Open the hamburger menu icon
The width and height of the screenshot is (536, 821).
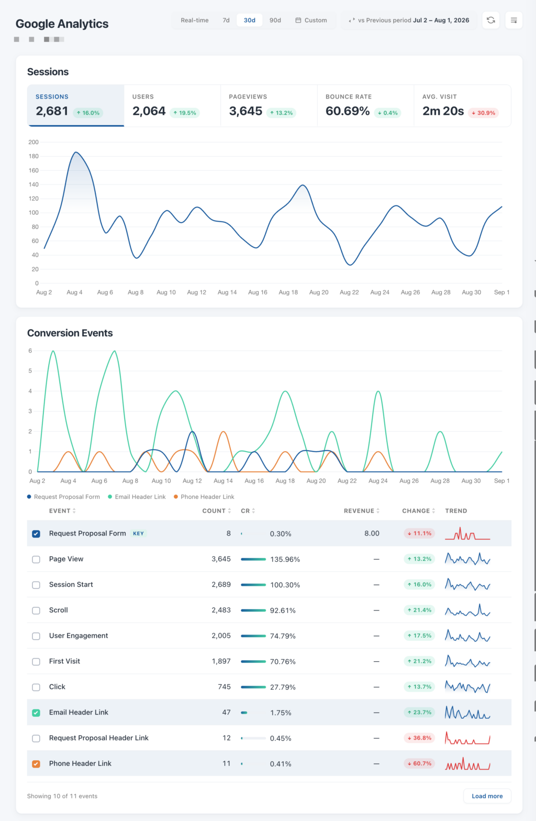click(x=514, y=20)
